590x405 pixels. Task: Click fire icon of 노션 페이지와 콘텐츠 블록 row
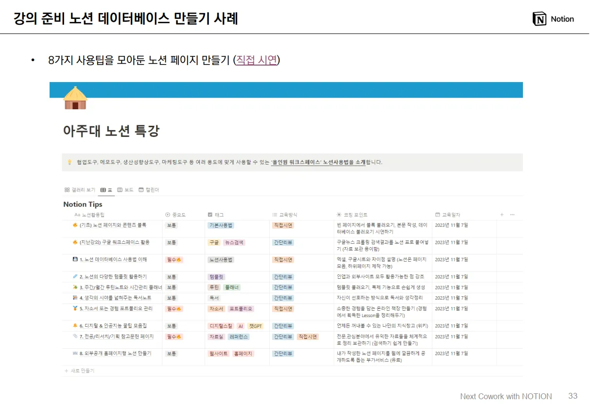point(75,225)
